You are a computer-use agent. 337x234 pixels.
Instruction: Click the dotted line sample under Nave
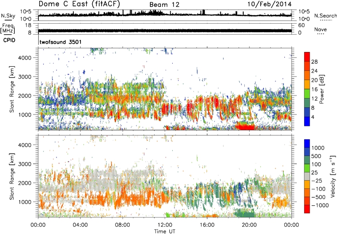coord(321,34)
